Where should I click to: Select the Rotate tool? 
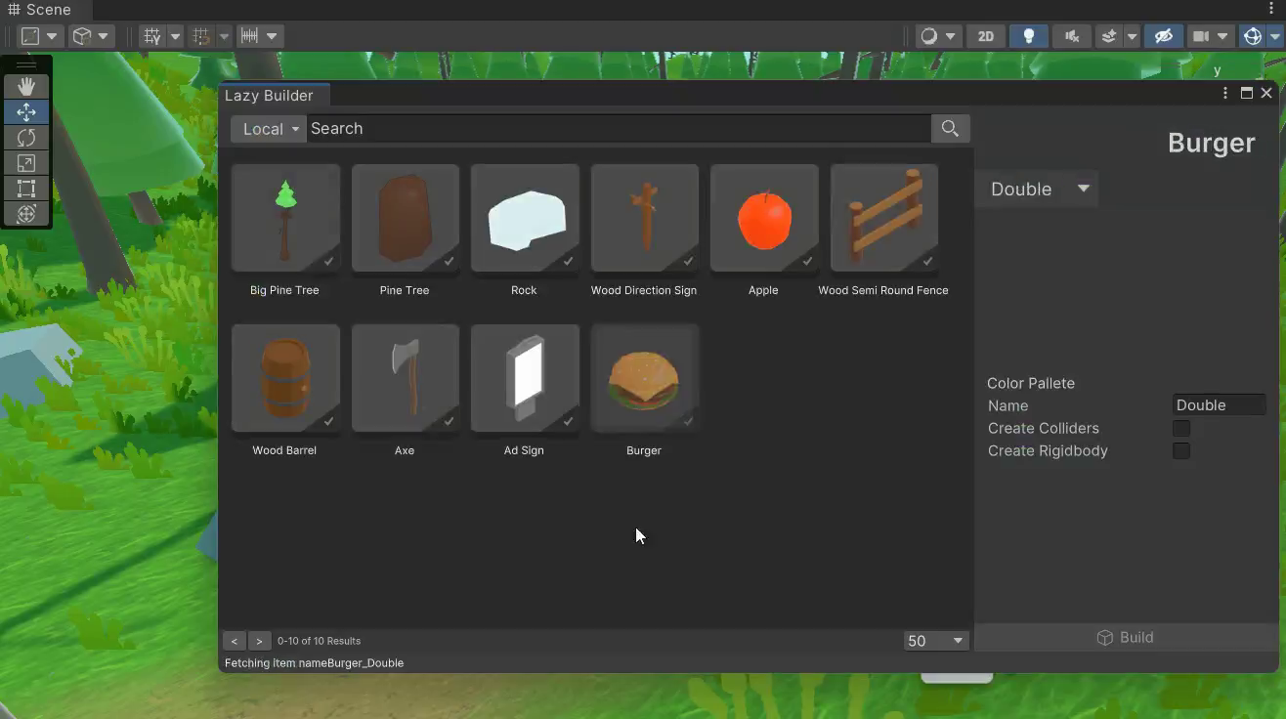[26, 138]
